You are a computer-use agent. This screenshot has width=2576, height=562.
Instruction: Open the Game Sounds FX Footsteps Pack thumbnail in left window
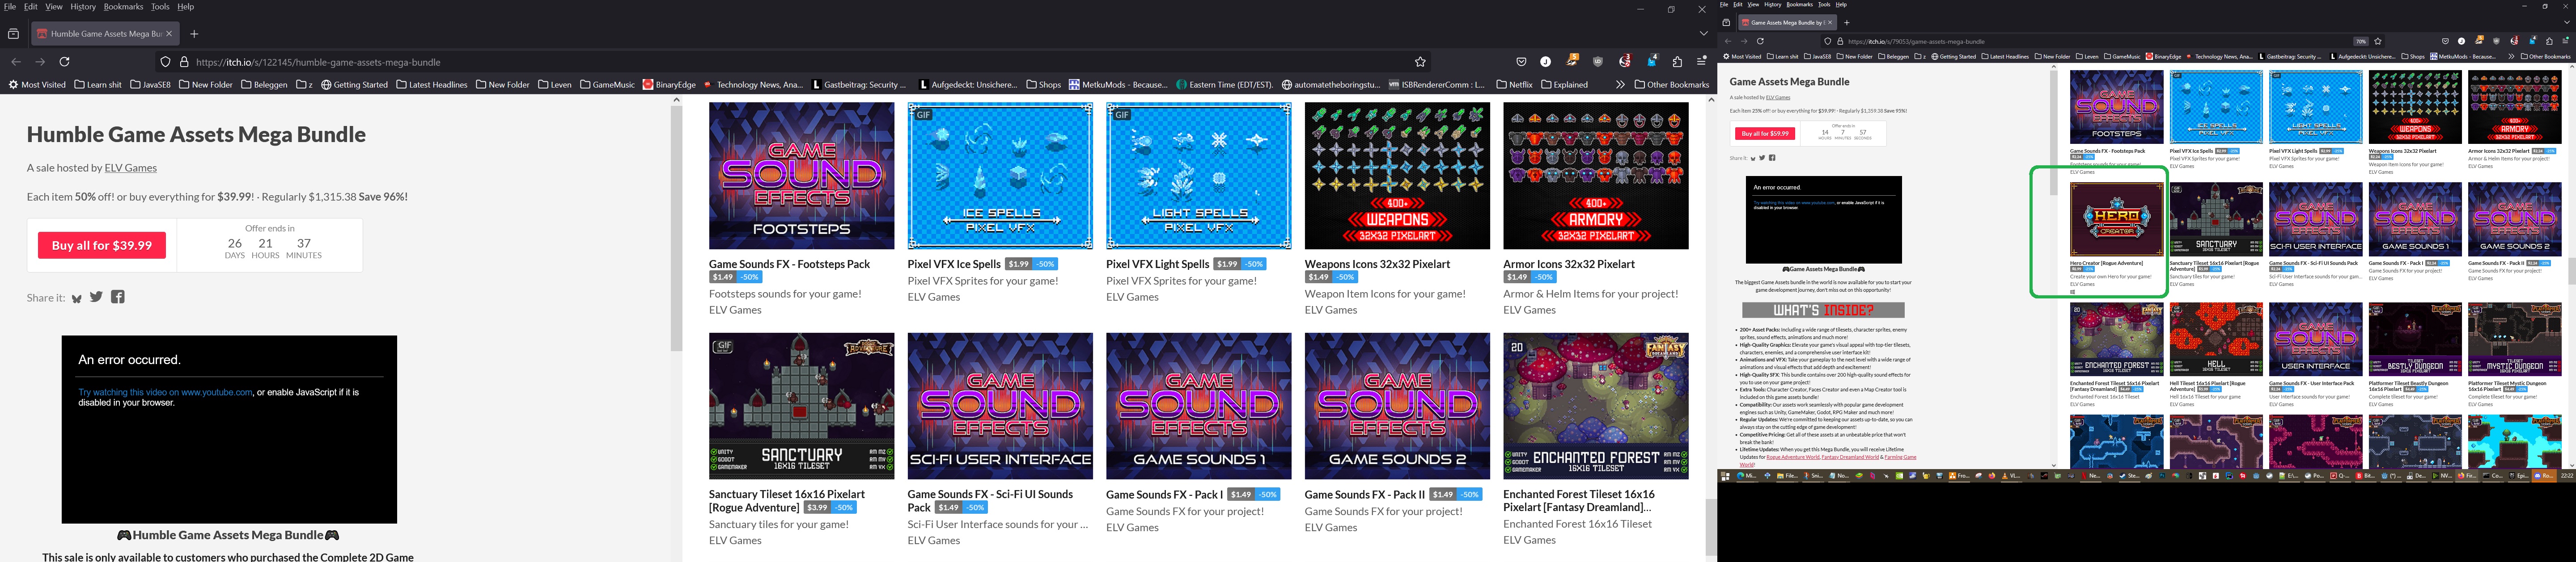point(801,176)
